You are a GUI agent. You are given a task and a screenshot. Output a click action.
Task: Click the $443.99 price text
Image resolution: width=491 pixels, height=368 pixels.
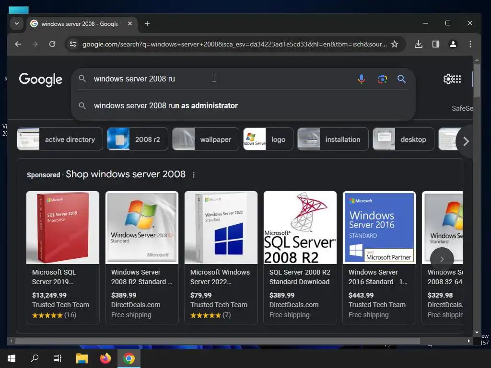[361, 295]
